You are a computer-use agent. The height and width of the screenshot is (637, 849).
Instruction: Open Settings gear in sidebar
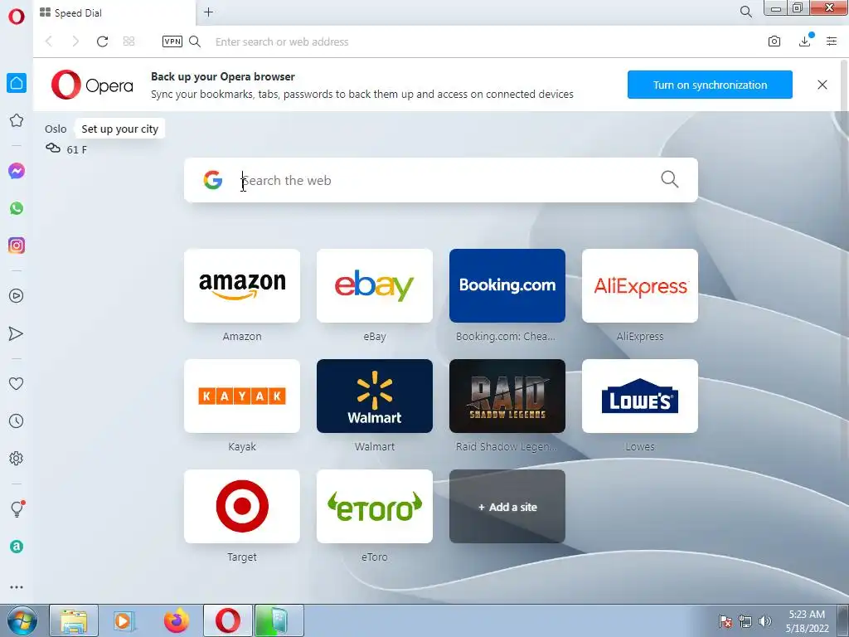(17, 458)
